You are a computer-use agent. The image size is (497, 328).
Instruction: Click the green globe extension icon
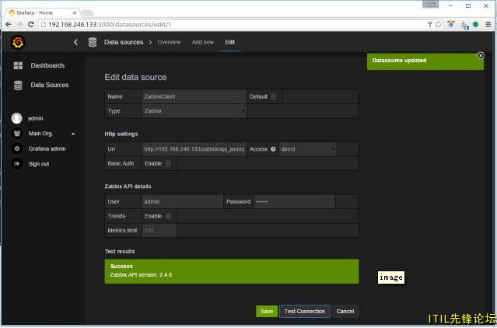tap(475, 24)
